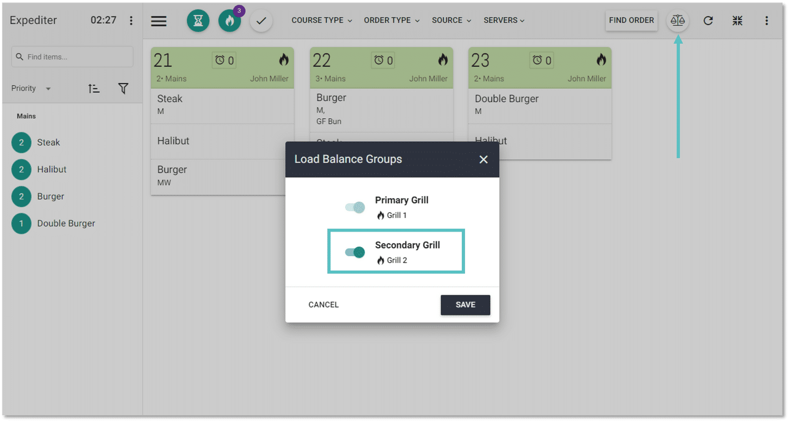Click the refresh icon in toolbar
790x422 pixels.
pyautogui.click(x=708, y=21)
